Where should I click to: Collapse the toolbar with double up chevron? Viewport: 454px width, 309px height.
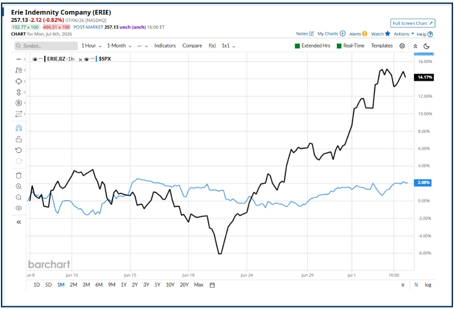[415, 46]
